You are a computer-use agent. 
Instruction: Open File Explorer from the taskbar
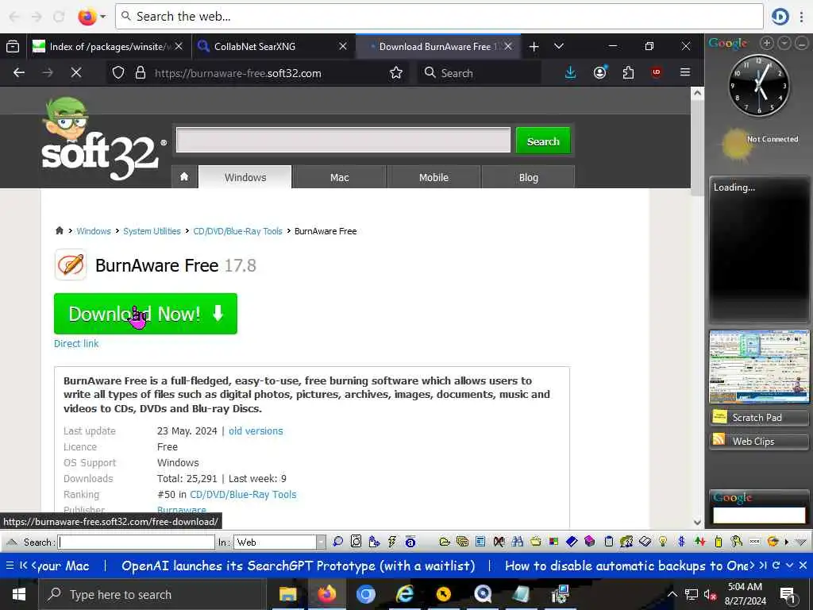pos(287,594)
